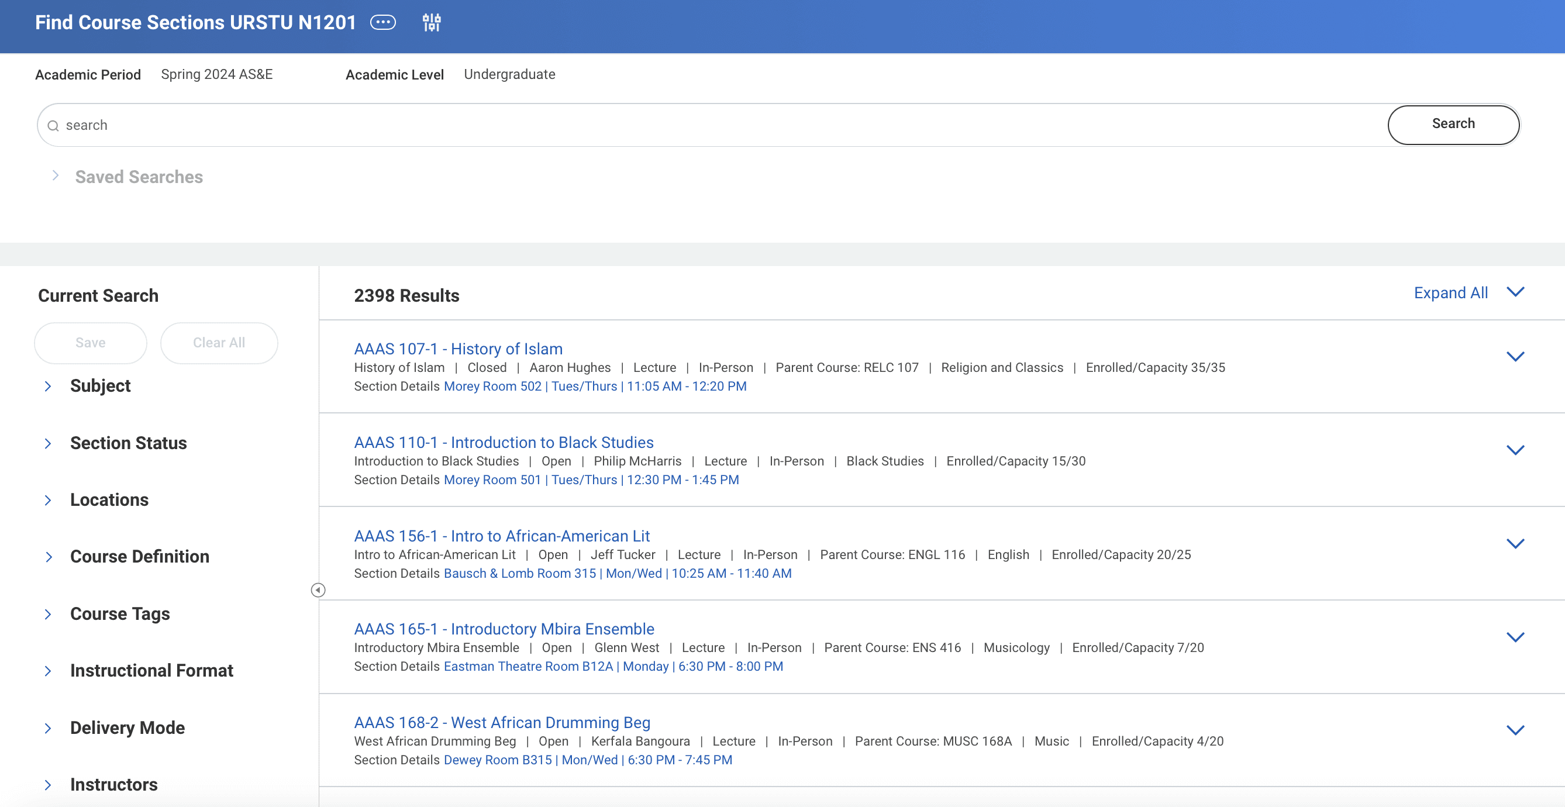Screen dimensions: 1565x807
Task: Click Expand All link
Action: 1450,293
